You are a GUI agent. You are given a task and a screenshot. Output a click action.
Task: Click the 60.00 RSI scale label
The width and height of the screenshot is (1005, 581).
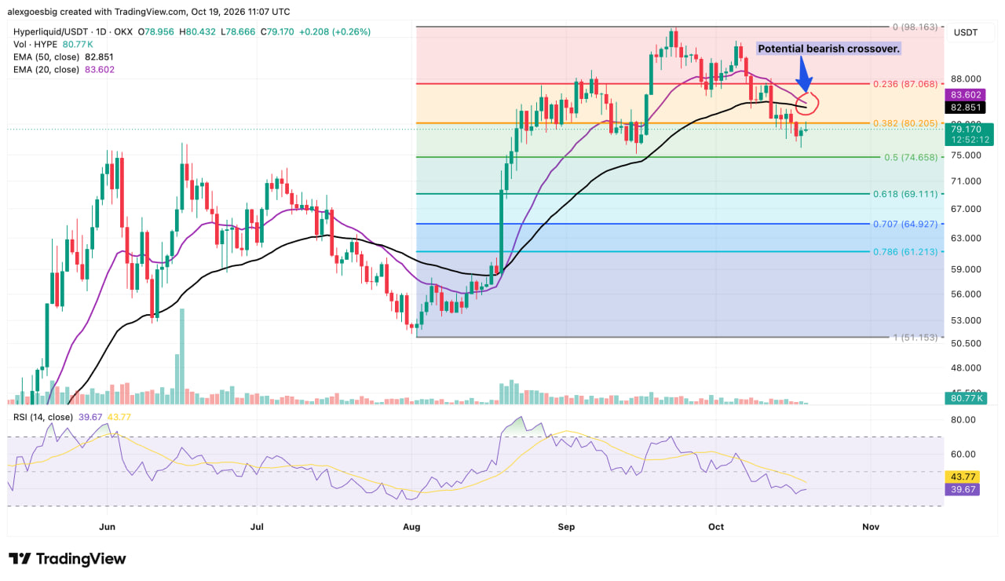964,454
